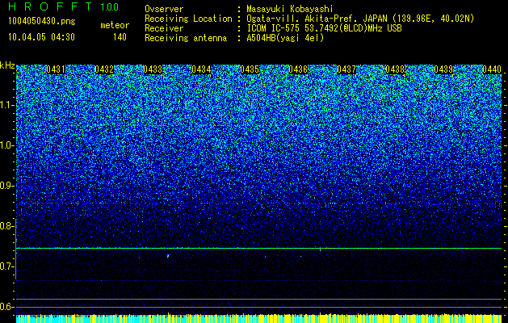This screenshot has width=508, height=323.
Task: Click the echo spike on carrier line near 0437
Action: click(x=320, y=249)
